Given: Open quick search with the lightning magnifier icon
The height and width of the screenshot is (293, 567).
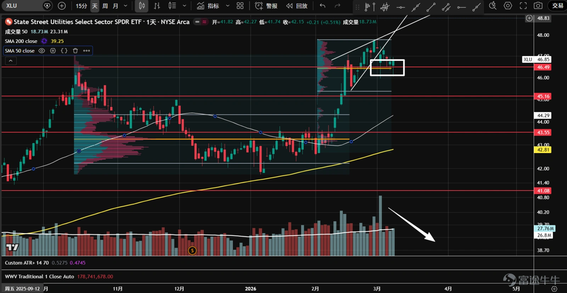Looking at the screenshot, I should pyautogui.click(x=493, y=6).
